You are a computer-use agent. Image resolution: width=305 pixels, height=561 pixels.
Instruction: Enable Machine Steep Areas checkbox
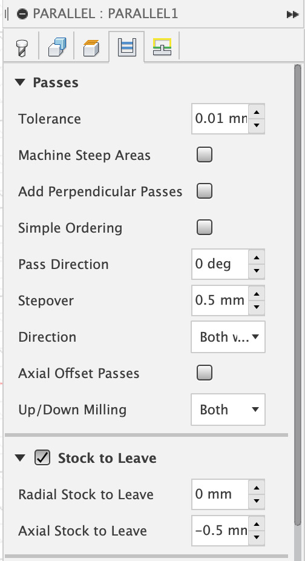[205, 155]
